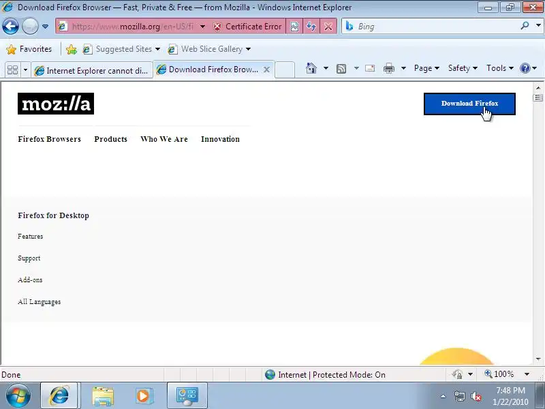Image resolution: width=545 pixels, height=409 pixels.
Task: Click the status bar privacy lock icon
Action: click(457, 374)
